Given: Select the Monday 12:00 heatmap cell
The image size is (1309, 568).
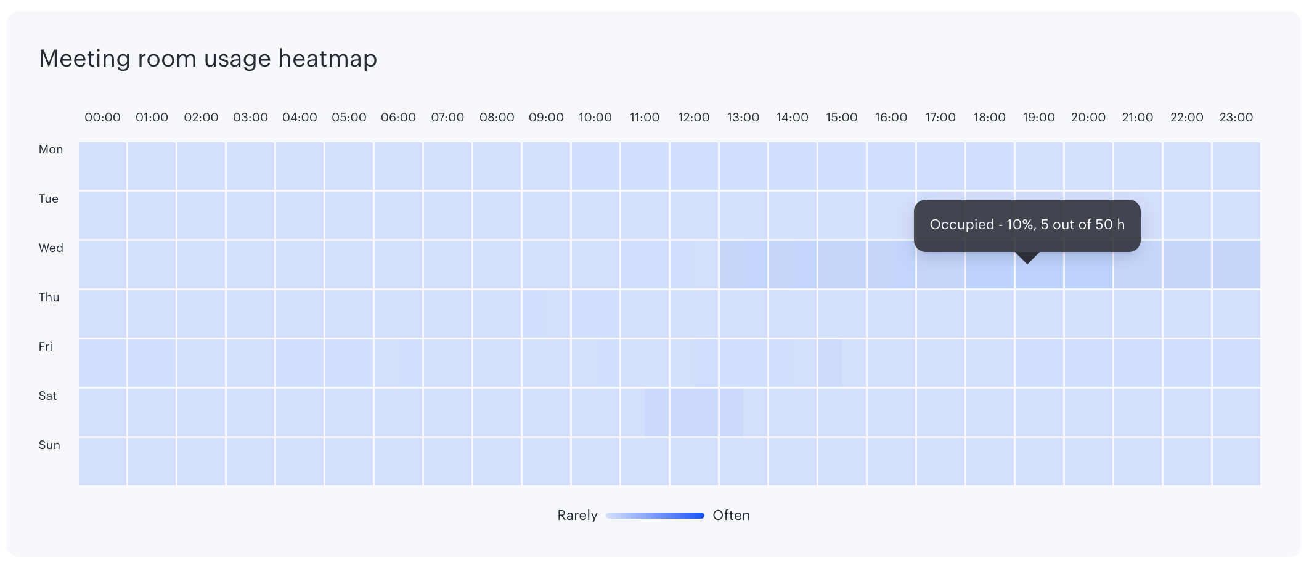Looking at the screenshot, I should 694,166.
